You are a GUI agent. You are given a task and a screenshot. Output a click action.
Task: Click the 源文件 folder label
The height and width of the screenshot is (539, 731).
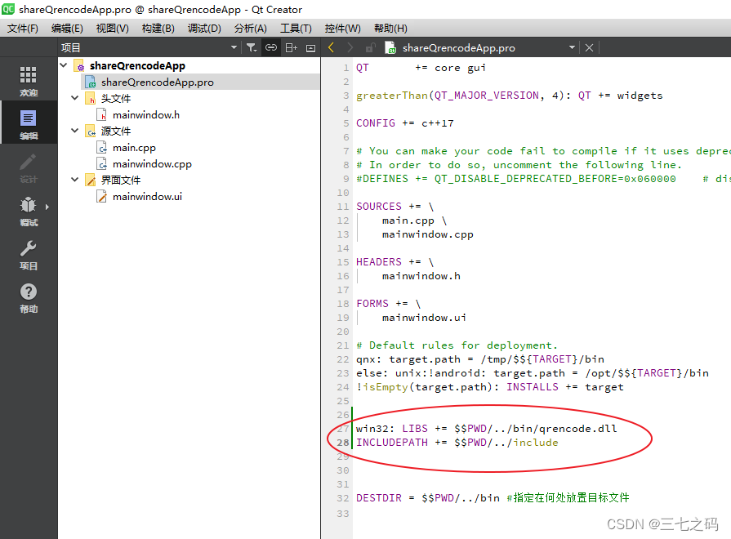(x=116, y=131)
